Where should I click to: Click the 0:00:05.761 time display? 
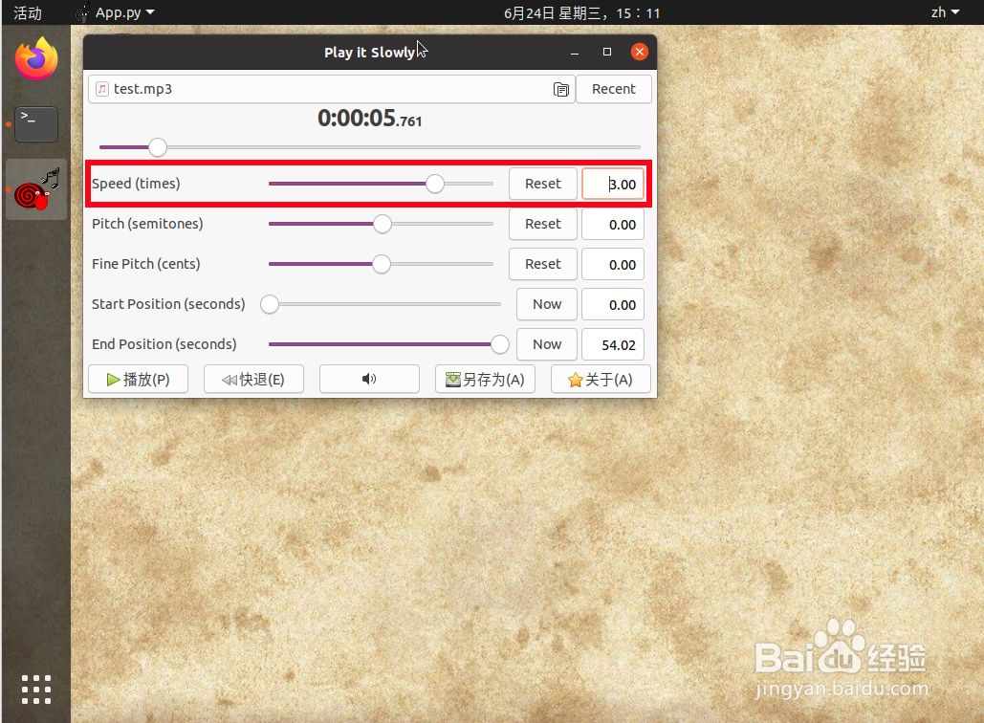pos(370,119)
